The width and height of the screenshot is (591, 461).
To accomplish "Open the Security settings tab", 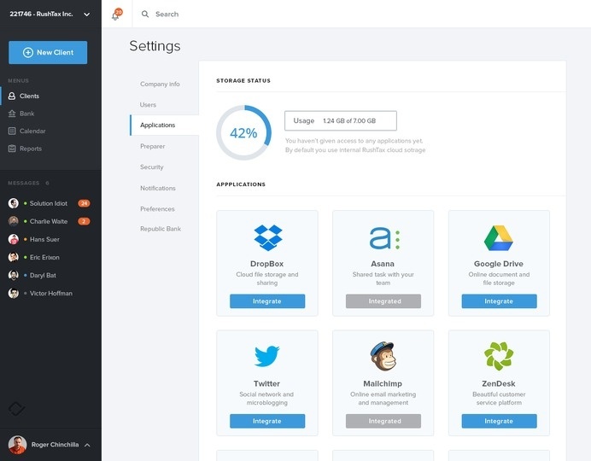I will [151, 166].
